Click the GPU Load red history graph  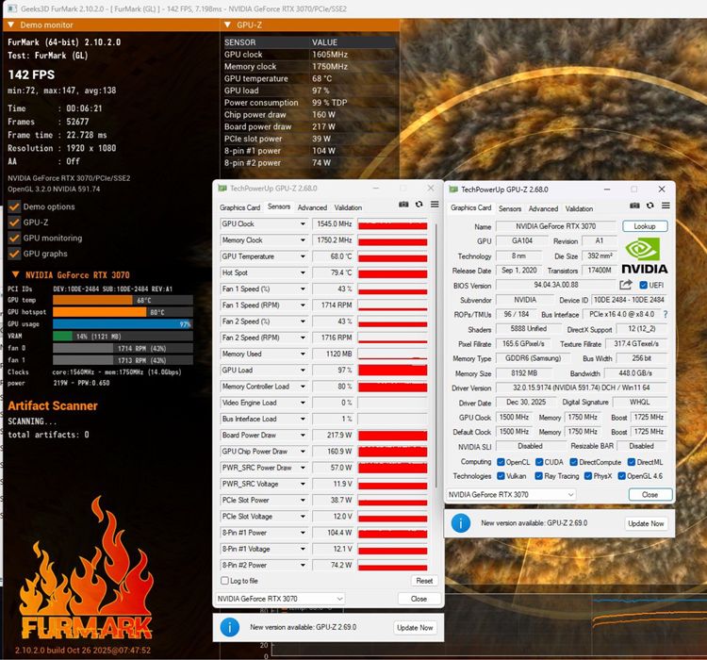392,370
